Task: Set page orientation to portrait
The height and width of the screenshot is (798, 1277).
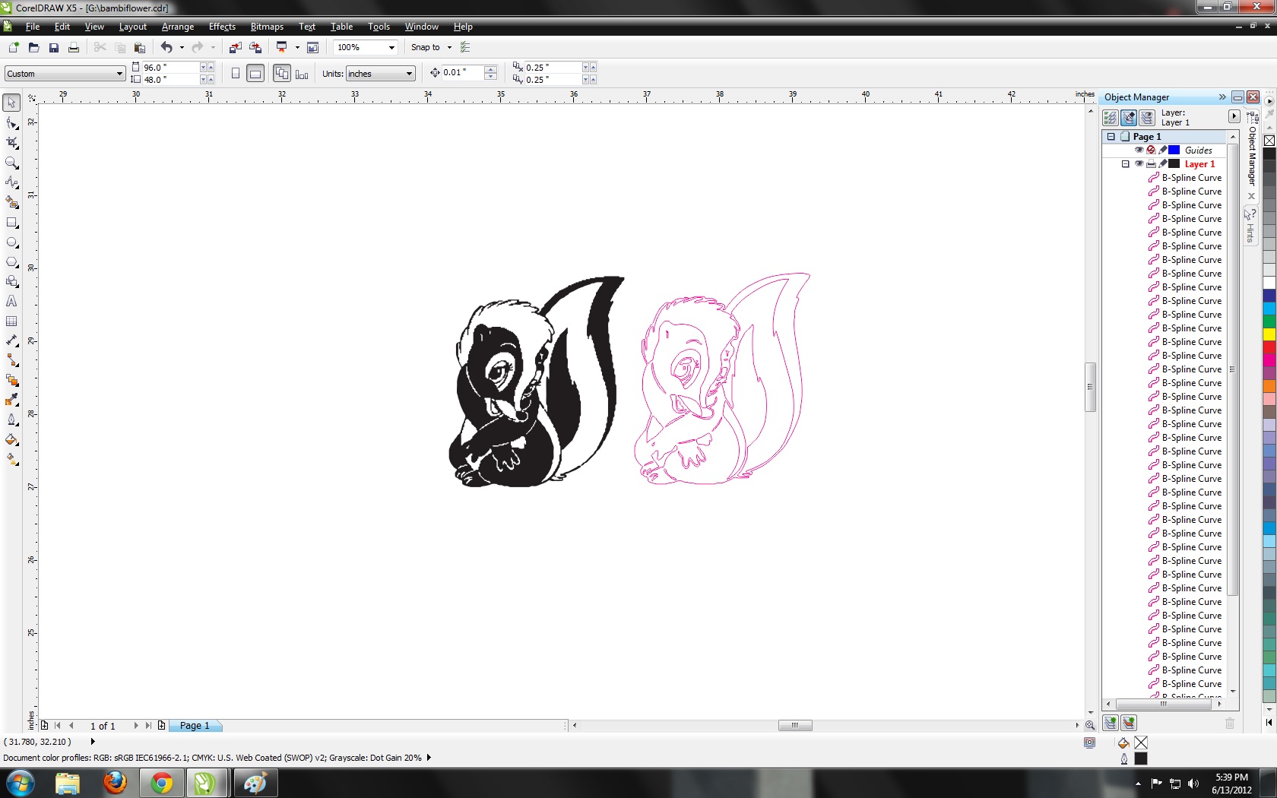Action: 236,74
